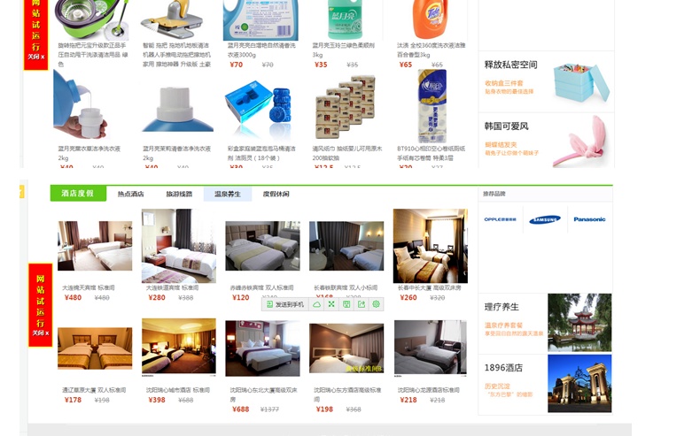
Task: Select the green 酒店度假 category tab
Action: 78,193
